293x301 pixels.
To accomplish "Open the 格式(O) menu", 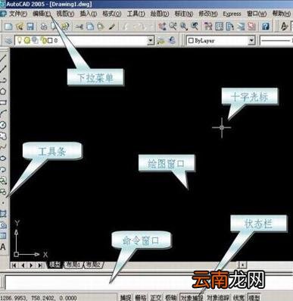I will (112, 14).
